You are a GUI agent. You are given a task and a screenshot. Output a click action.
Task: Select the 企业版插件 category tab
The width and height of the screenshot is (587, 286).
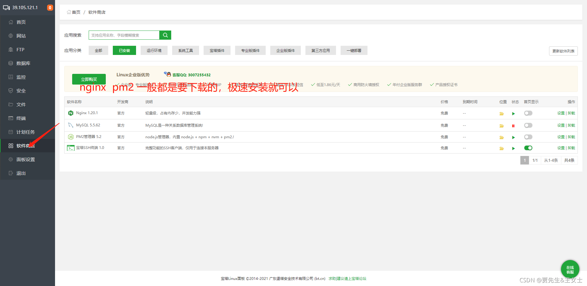coord(286,50)
